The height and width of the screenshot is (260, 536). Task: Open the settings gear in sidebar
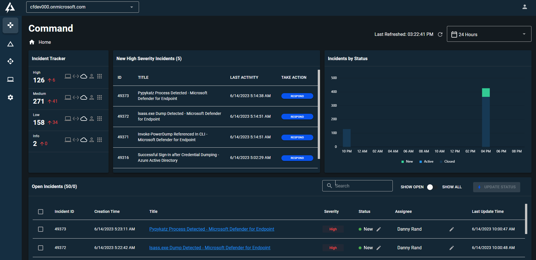tap(10, 97)
